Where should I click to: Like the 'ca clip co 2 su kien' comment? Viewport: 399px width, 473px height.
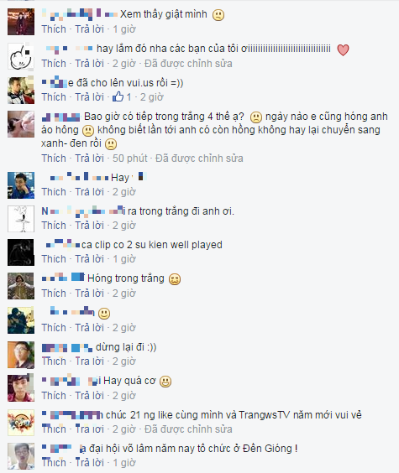point(54,259)
